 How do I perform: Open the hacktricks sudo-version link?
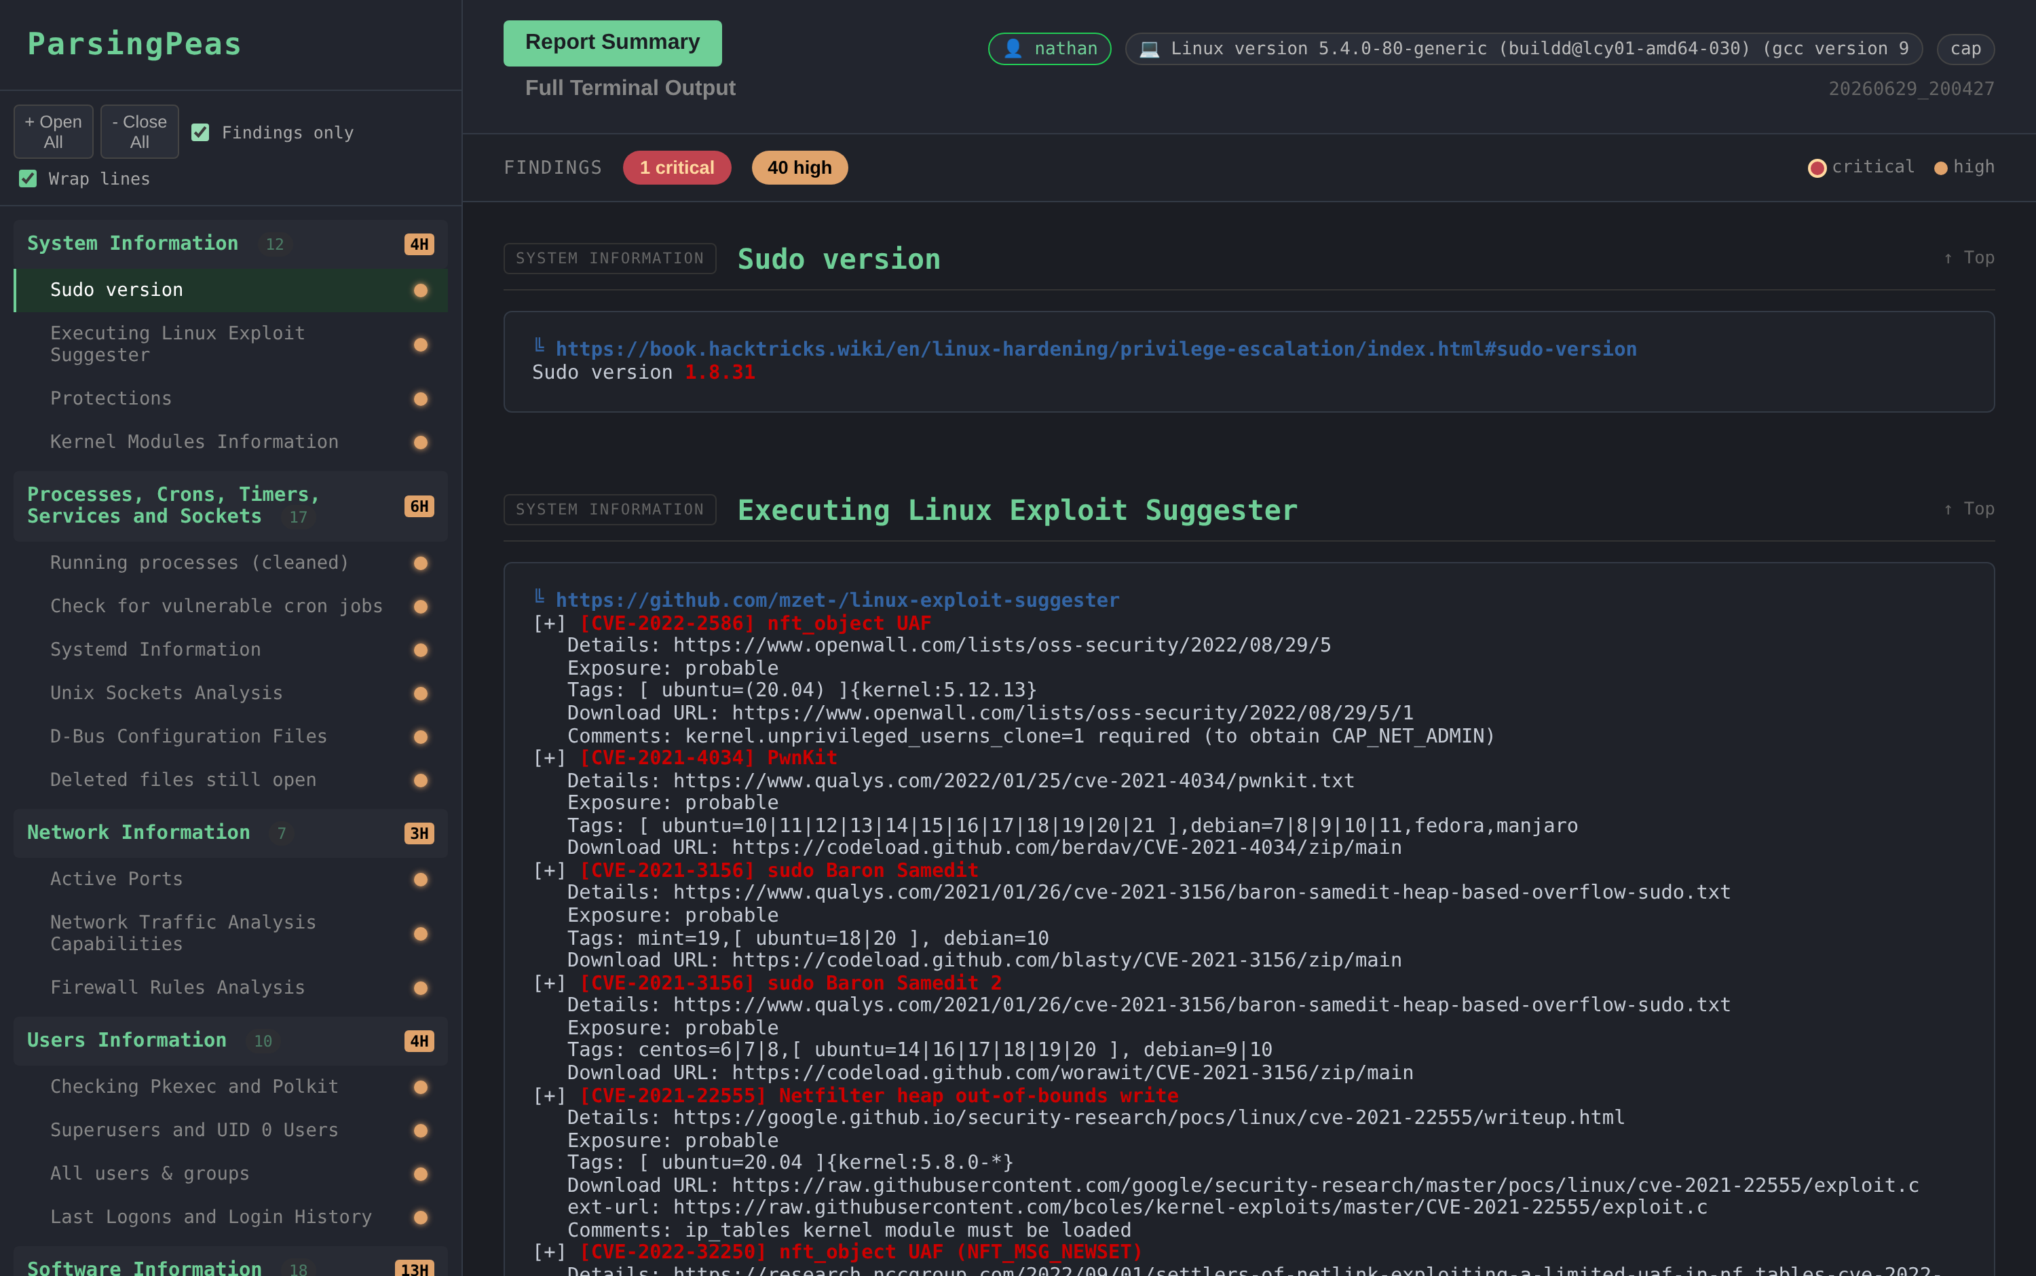tap(1096, 350)
